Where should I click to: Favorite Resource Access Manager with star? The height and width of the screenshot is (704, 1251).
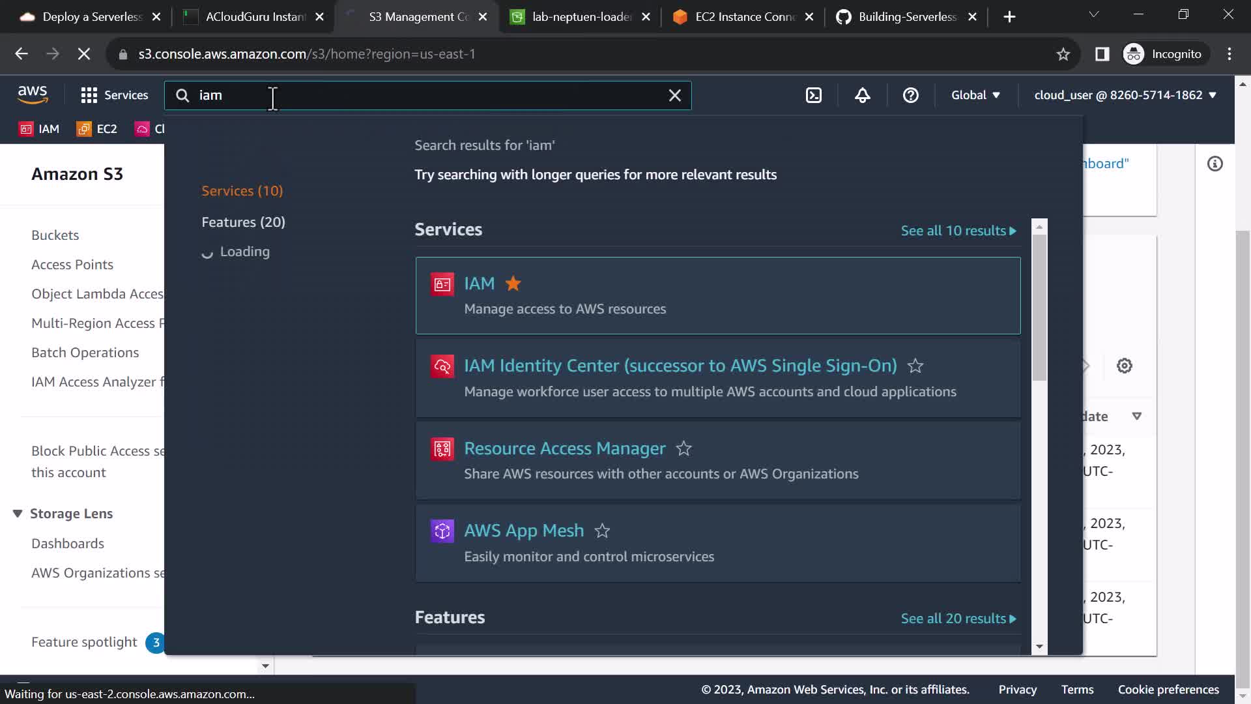coord(683,448)
